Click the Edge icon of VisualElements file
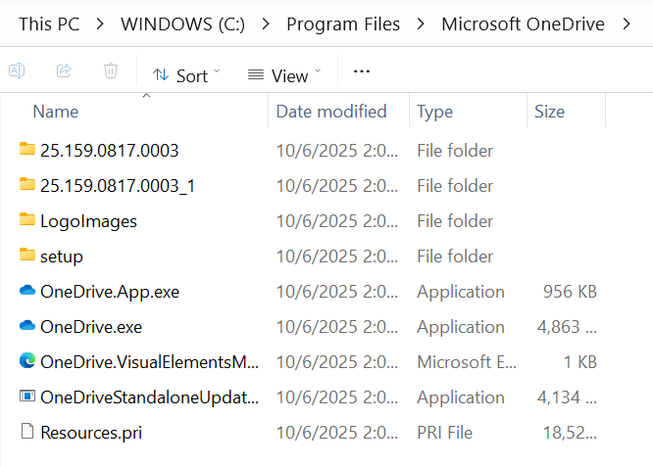Screen dimensions: 653x466 point(26,362)
